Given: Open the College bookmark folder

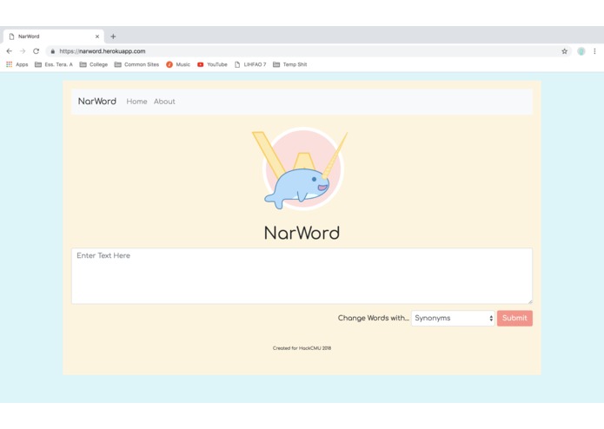Looking at the screenshot, I should pos(94,64).
